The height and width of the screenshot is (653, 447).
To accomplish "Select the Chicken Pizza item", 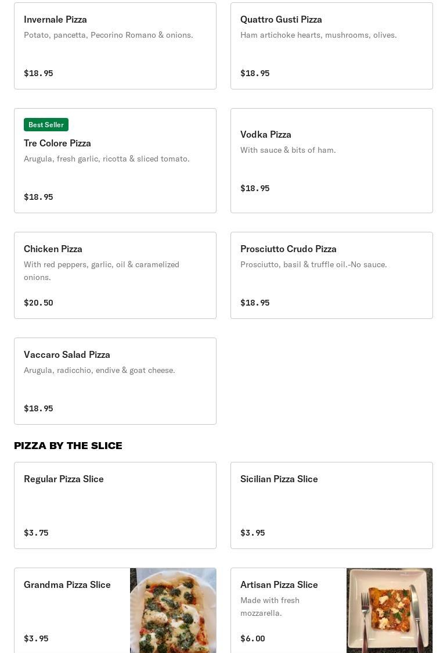I will click(x=115, y=275).
